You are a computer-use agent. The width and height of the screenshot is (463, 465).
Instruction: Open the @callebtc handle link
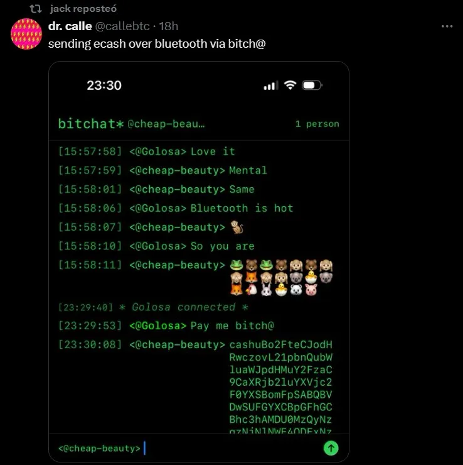tap(122, 26)
